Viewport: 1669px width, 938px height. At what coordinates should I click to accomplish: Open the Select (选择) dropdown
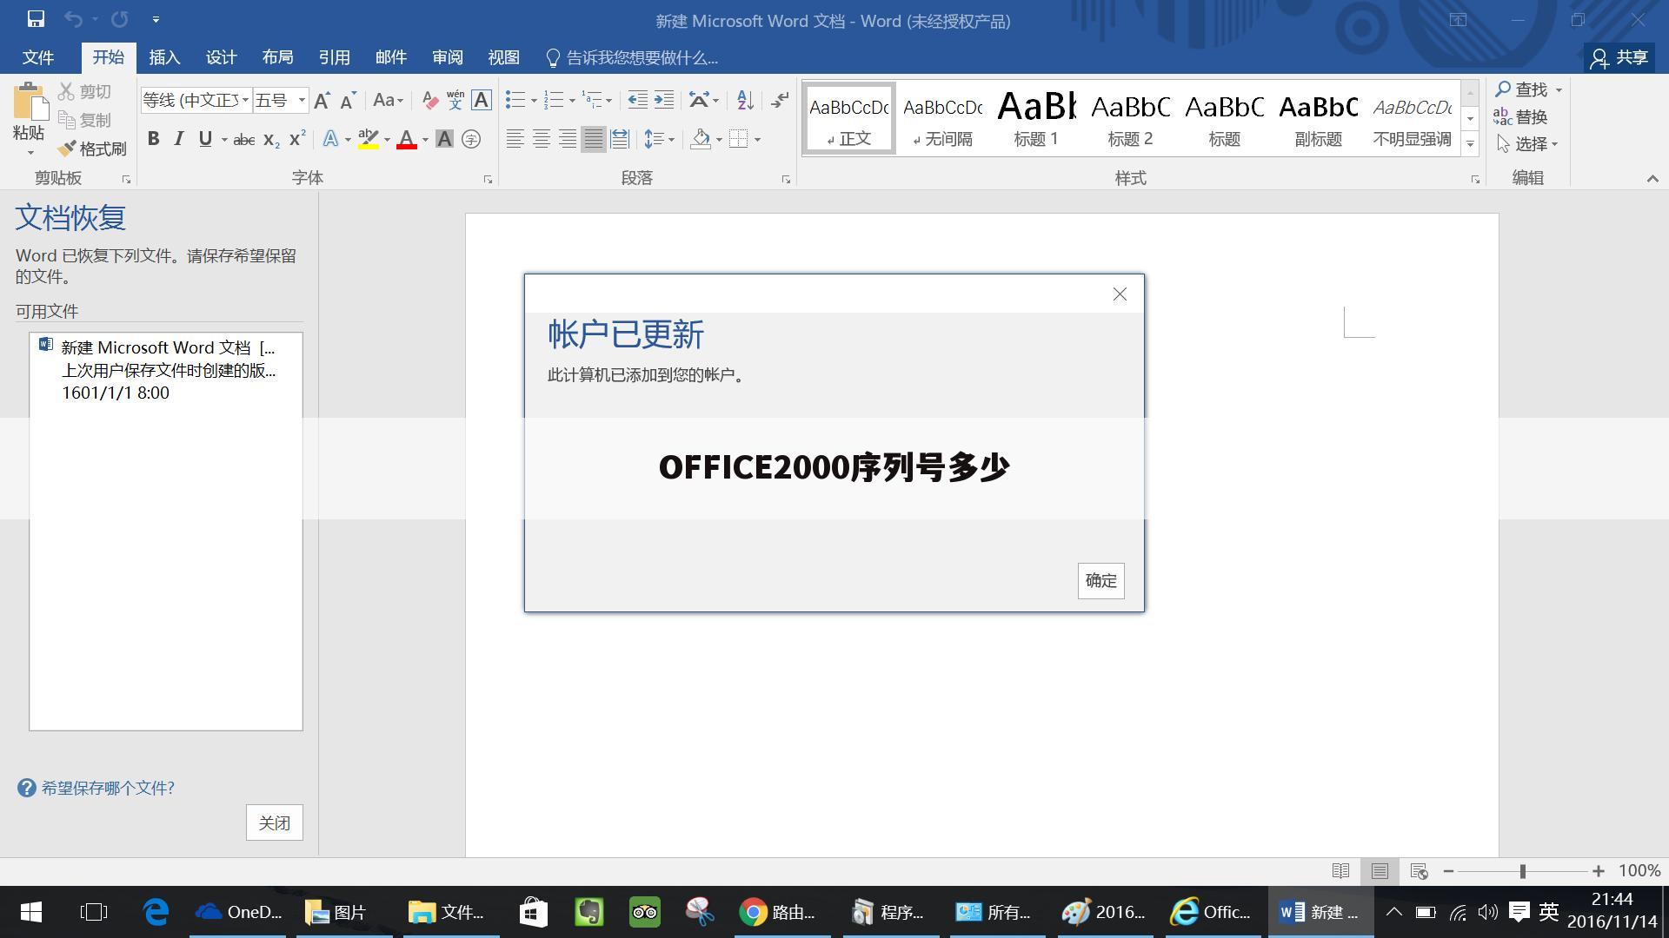tap(1527, 144)
